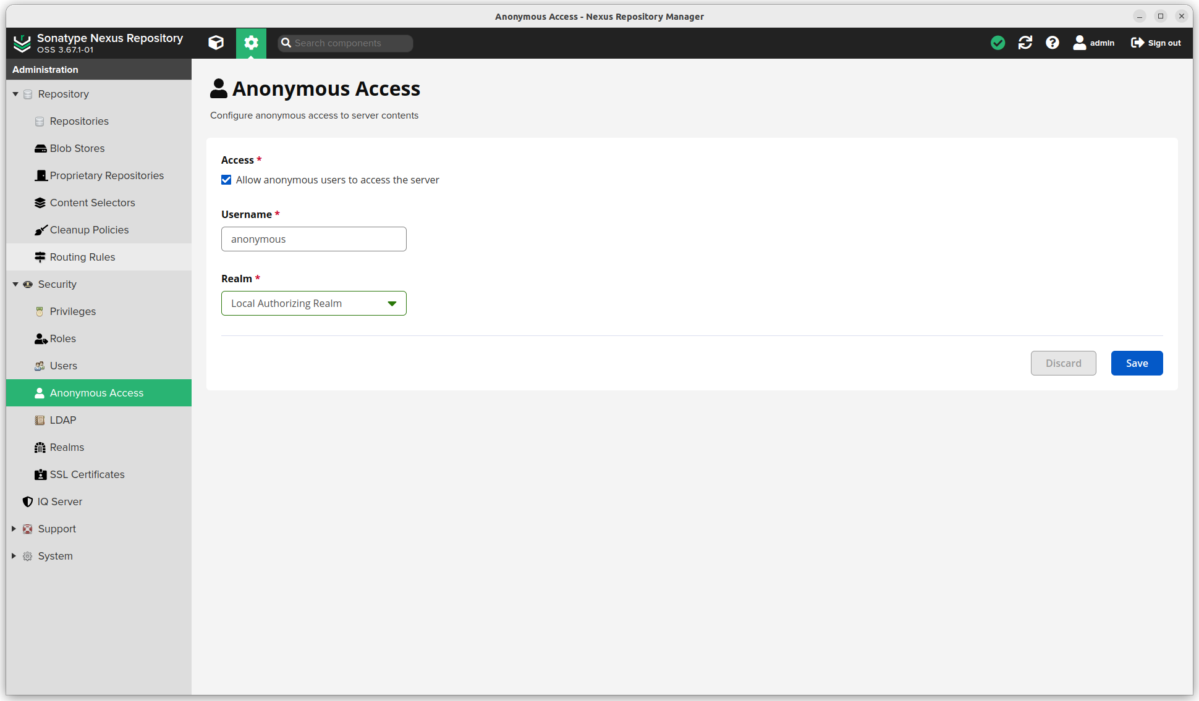
Task: Click the Save button
Action: (x=1137, y=363)
